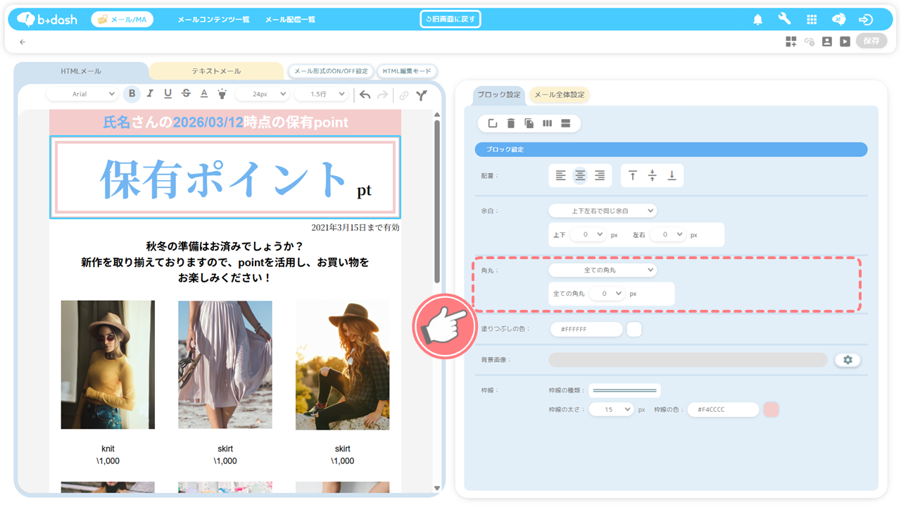
Task: Click the pink border color swatch
Action: pos(771,410)
